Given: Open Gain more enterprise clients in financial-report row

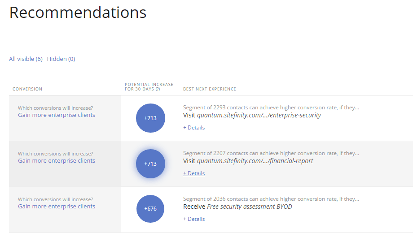Looking at the screenshot, I should coord(57,161).
